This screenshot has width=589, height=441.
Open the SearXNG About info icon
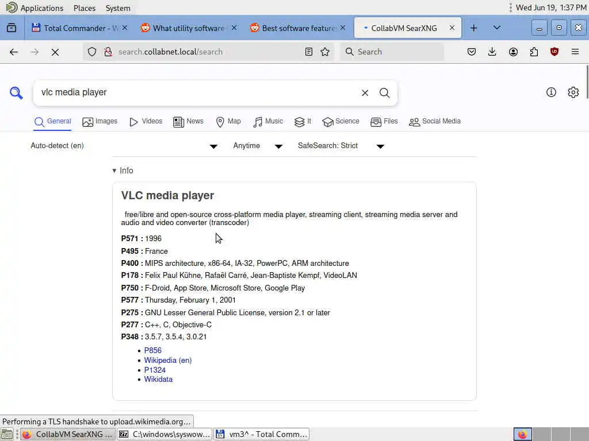(x=551, y=92)
